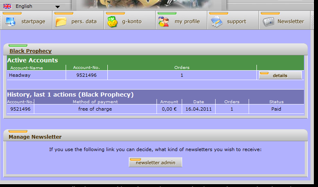Screen dimensions: 318x187
Task: Click the free of charge cell
Action: pos(95,109)
